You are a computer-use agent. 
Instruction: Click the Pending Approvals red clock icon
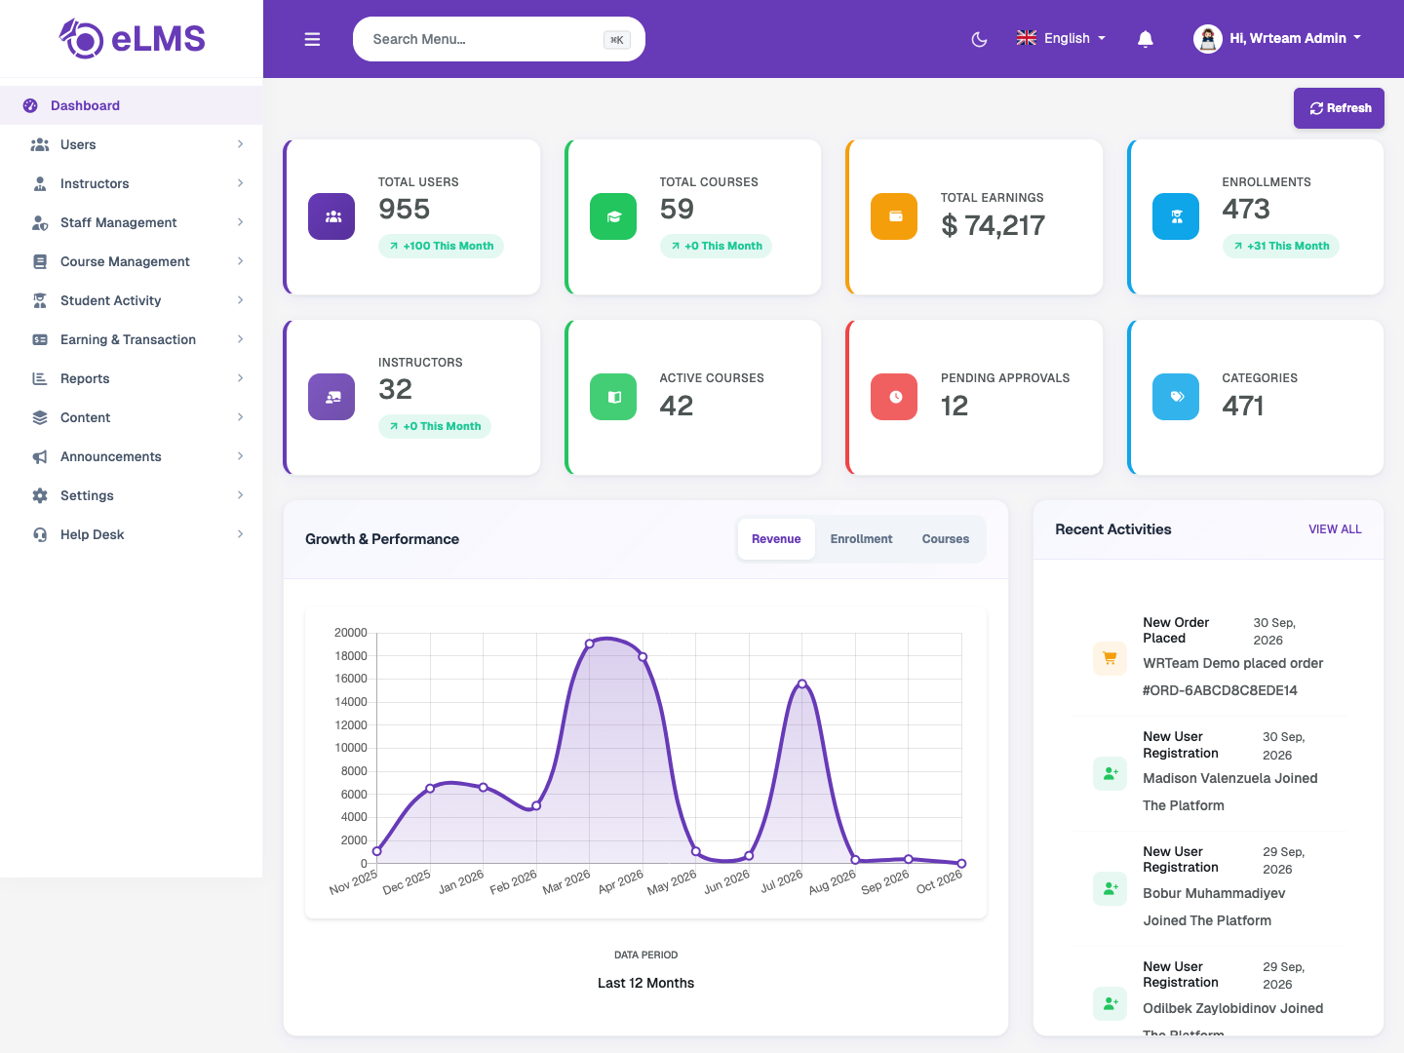click(x=894, y=397)
